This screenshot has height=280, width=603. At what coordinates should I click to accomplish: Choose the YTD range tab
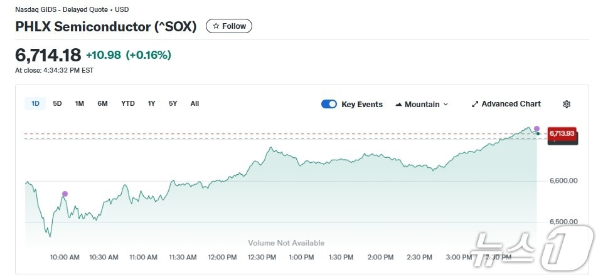[x=128, y=103]
